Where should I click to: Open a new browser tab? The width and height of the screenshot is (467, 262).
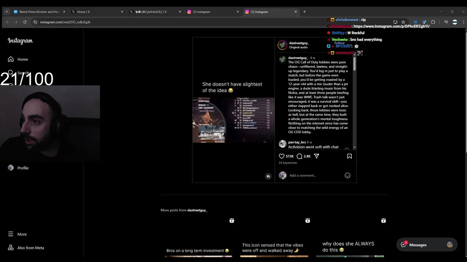[x=304, y=12]
